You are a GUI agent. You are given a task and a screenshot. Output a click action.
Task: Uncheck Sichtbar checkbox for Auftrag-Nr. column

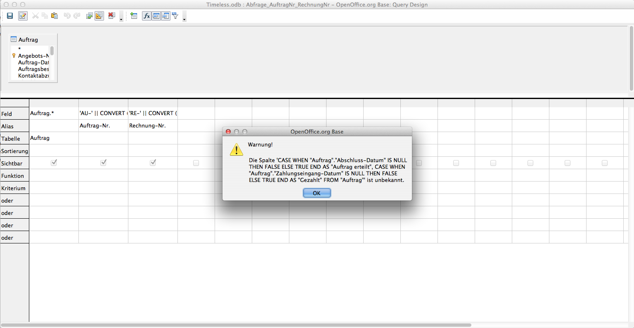(103, 163)
